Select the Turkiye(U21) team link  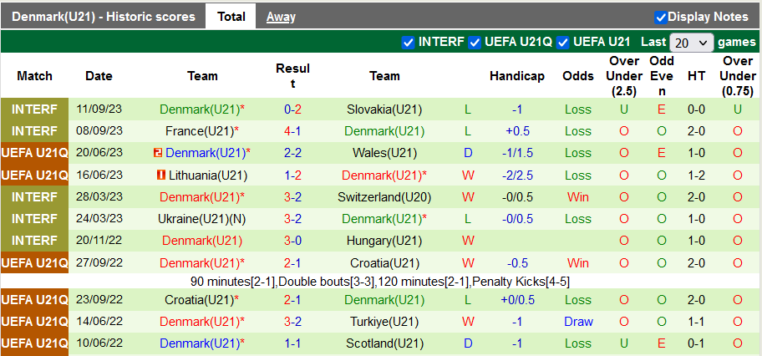[x=384, y=322]
